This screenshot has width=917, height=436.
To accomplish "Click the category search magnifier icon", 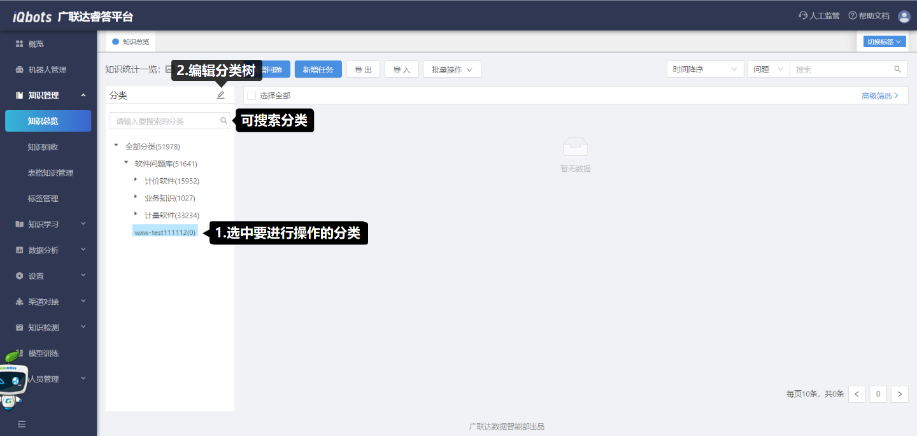I will [x=224, y=120].
